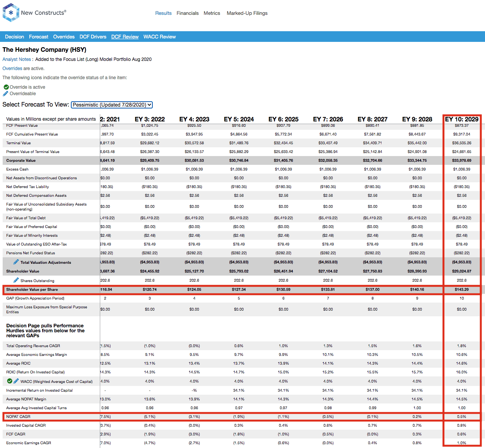The height and width of the screenshot is (448, 485).
Task: Click green 'Override is active' legend icon
Action: [6, 87]
